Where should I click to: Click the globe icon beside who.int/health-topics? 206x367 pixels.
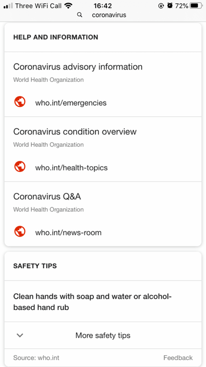(x=20, y=167)
